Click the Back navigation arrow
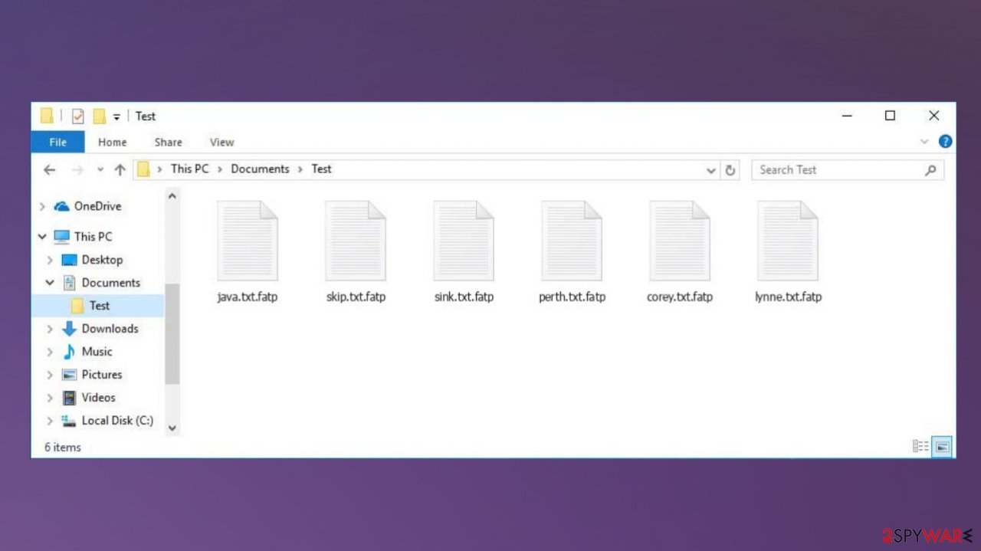 point(49,169)
